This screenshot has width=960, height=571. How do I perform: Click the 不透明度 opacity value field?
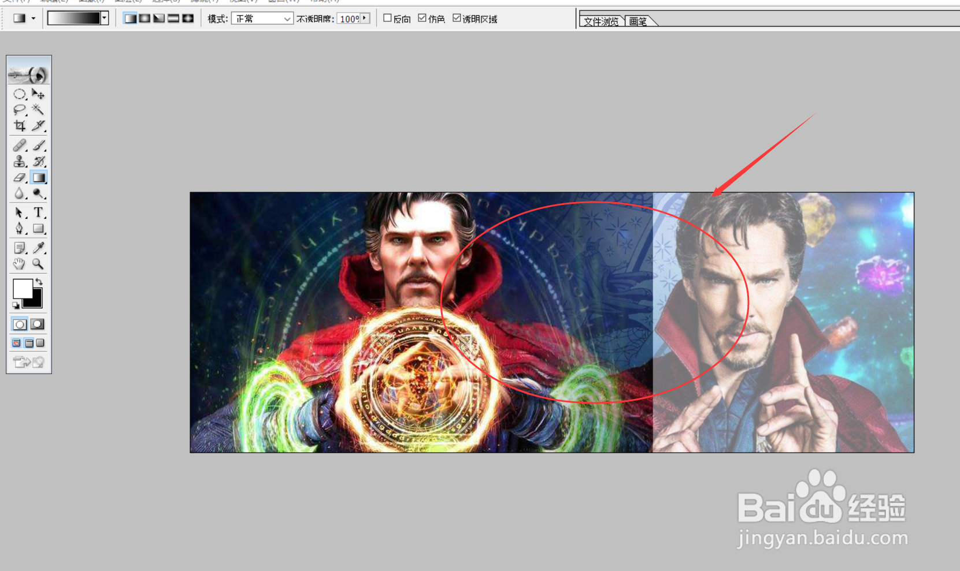pos(349,18)
